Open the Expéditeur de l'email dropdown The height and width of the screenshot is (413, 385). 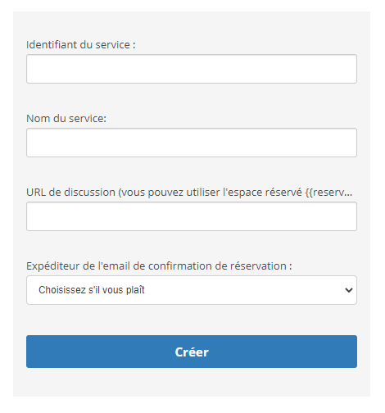click(192, 290)
